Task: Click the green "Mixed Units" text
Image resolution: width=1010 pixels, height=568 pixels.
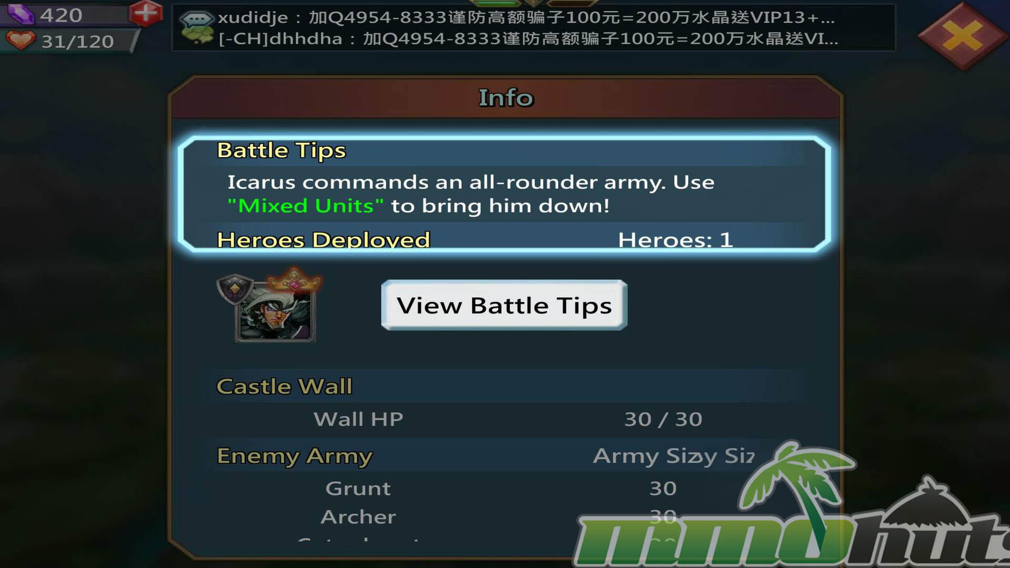Action: 305,206
